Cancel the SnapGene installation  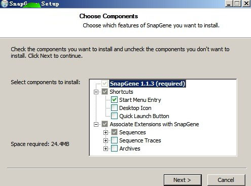pos(226,180)
